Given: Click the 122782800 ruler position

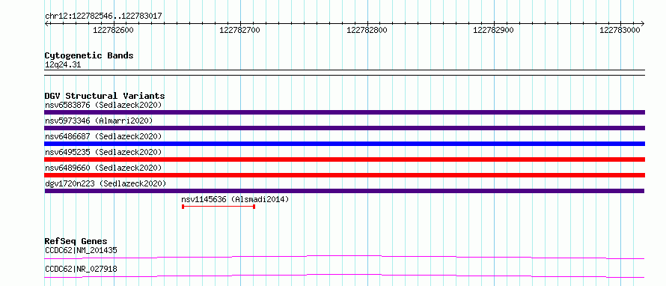Looking at the screenshot, I should point(367,30).
